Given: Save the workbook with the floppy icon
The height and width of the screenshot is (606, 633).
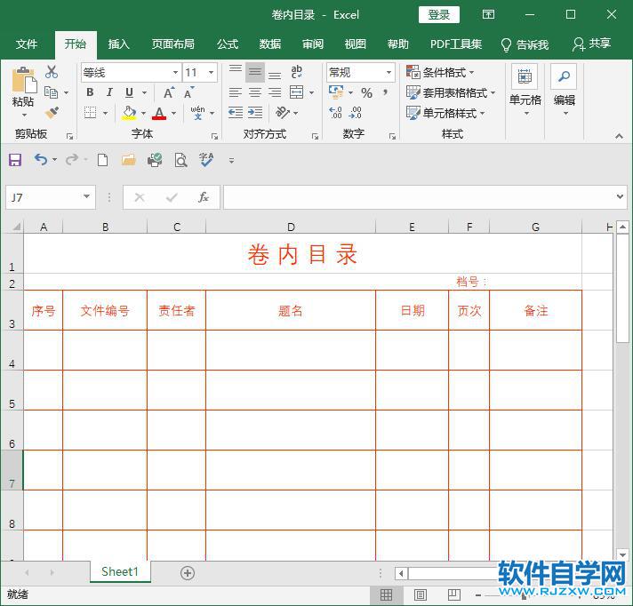Looking at the screenshot, I should (15, 160).
